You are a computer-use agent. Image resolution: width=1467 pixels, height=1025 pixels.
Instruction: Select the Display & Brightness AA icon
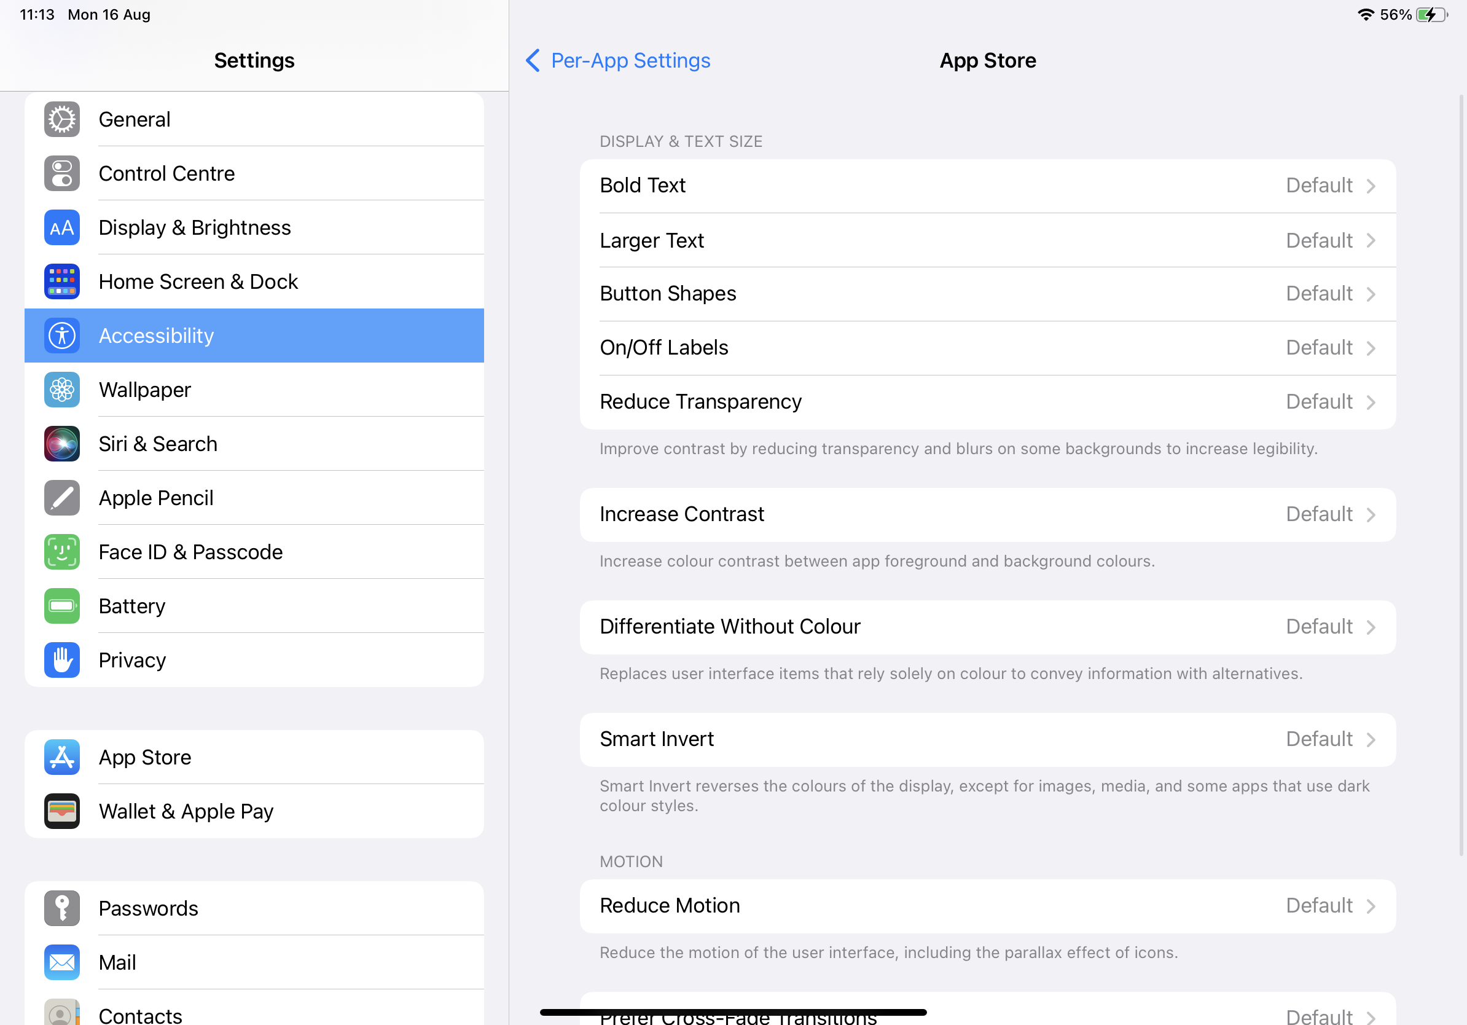[x=62, y=227]
